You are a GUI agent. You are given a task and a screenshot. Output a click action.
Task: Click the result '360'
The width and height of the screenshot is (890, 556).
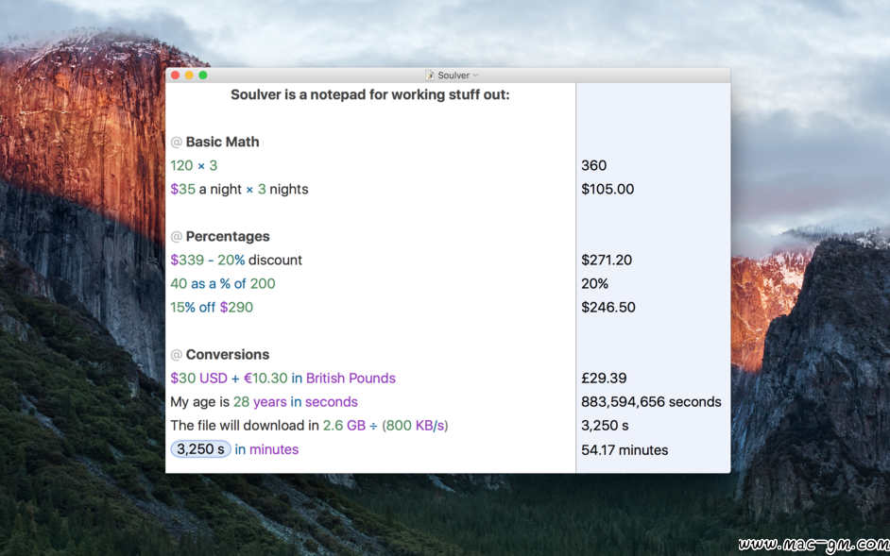593,165
